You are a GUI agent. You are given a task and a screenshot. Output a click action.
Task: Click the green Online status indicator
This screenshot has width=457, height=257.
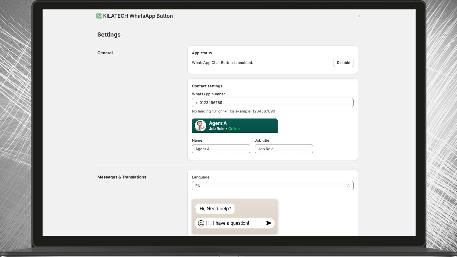[234, 129]
